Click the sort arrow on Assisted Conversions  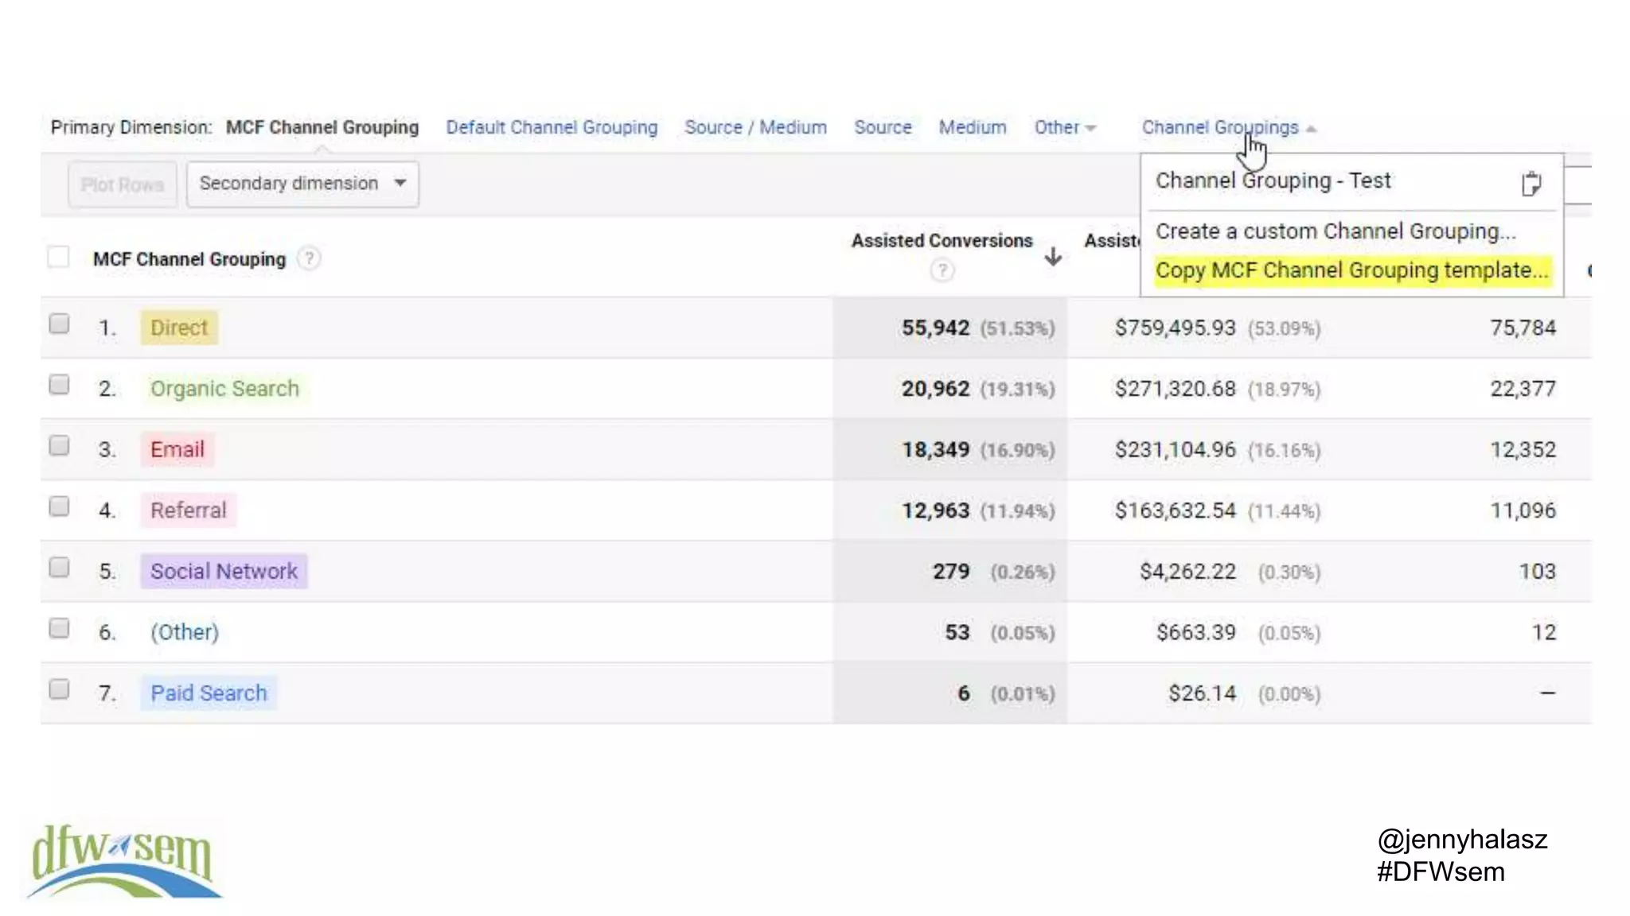point(1053,256)
